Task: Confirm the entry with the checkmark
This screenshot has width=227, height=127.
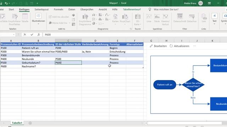Action: [32, 35]
